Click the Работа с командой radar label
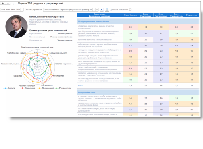The width and height of the screenshot is (203, 149). [27, 85]
